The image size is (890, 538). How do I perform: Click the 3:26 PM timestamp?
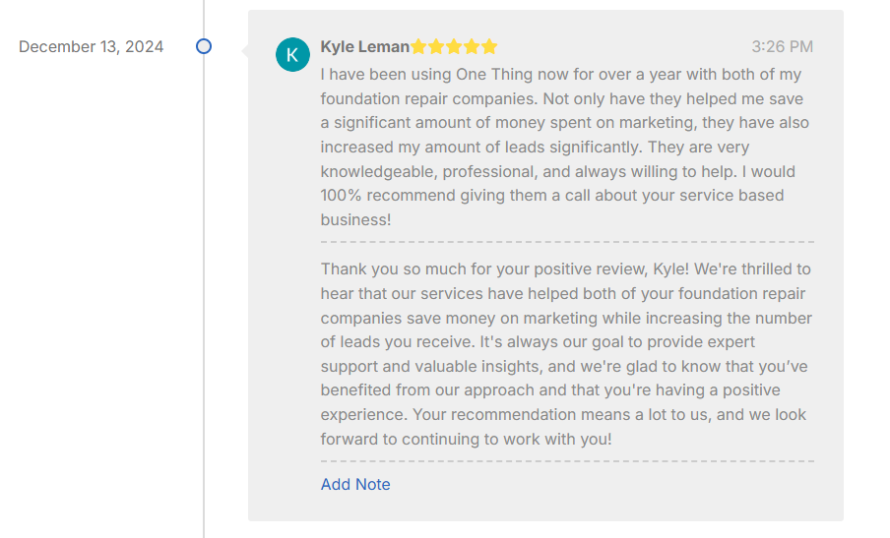782,47
